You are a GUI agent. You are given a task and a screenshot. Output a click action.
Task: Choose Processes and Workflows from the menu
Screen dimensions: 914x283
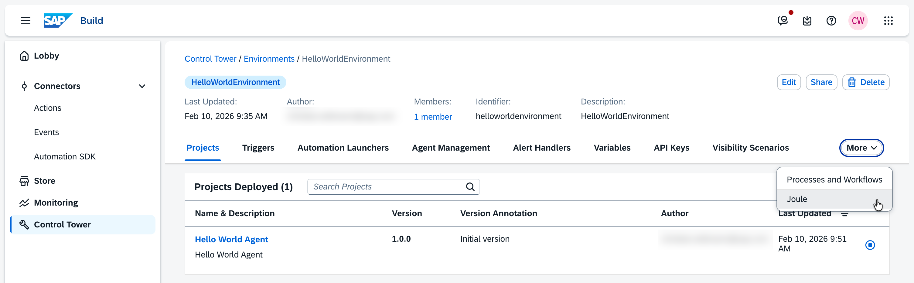[834, 180]
